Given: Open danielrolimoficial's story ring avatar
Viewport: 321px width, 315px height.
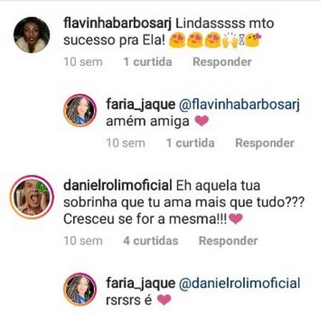Looking at the screenshot, I should 32,197.
